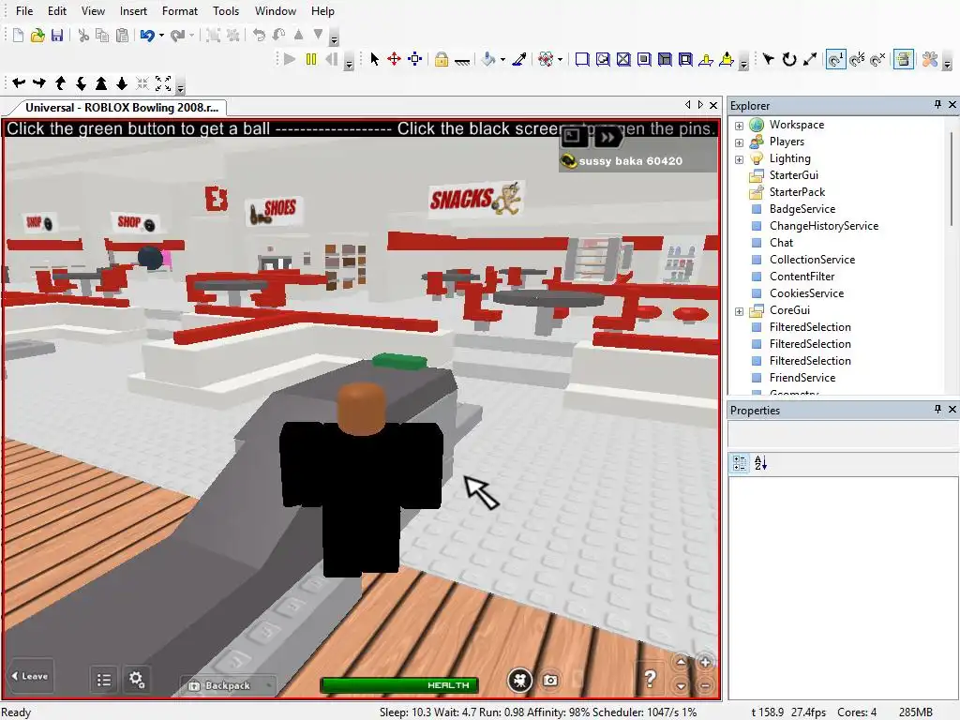Open the Insert menu

(x=133, y=11)
